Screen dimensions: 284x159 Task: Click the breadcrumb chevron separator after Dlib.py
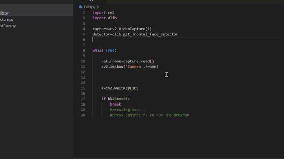98,7
